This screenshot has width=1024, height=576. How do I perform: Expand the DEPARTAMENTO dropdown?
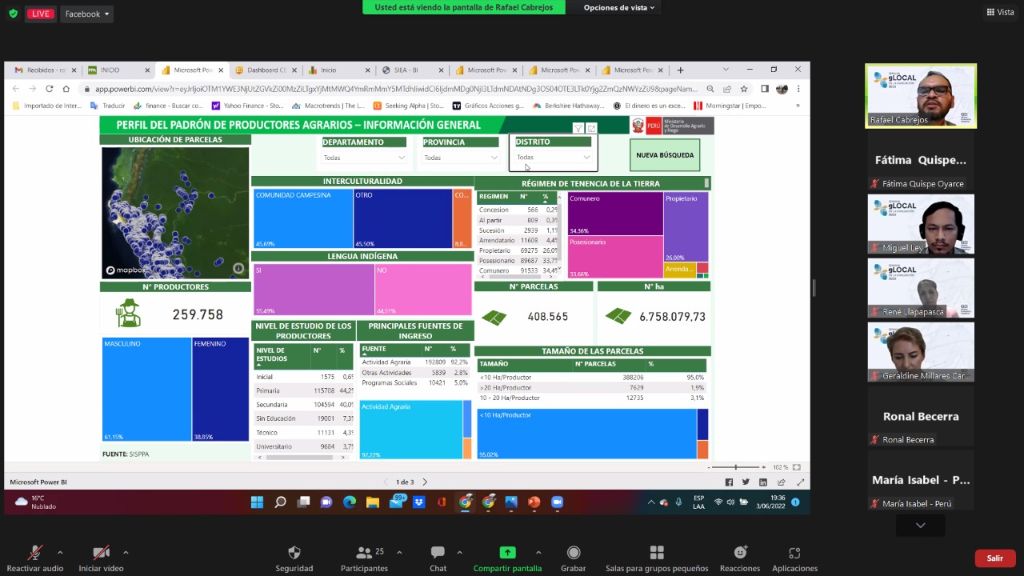[364, 158]
